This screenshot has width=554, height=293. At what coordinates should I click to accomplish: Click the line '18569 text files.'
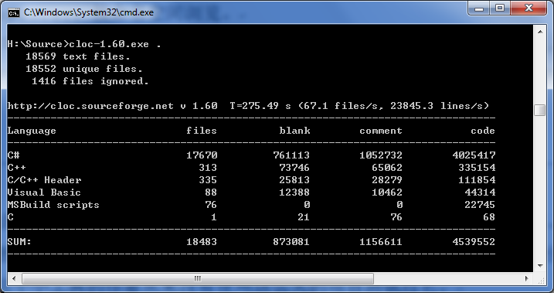pyautogui.click(x=78, y=56)
